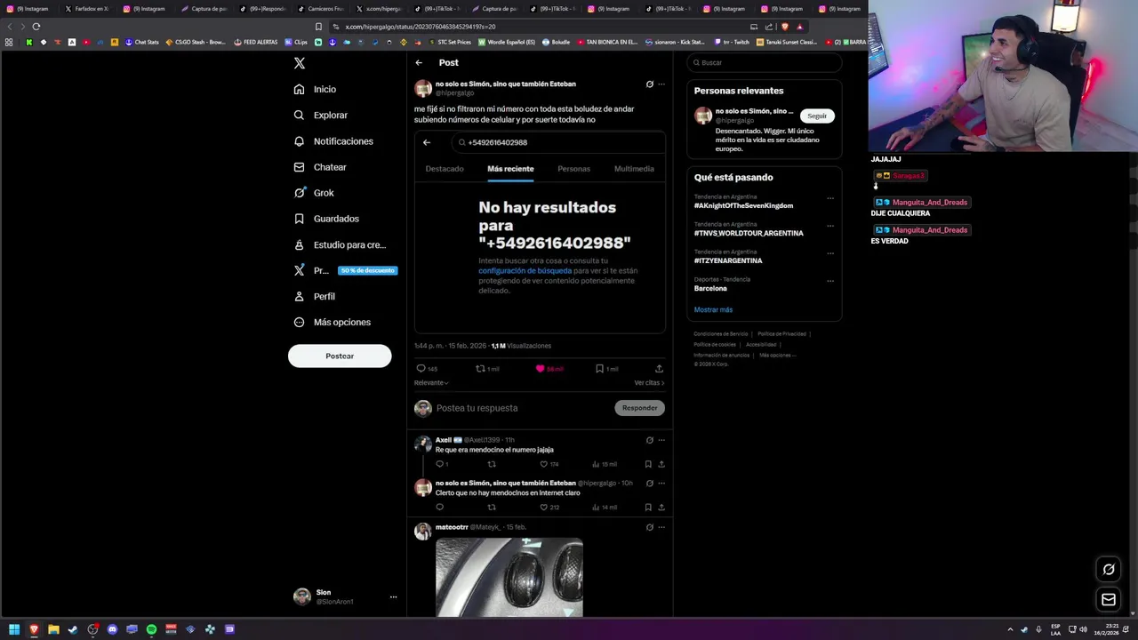Click reply icon with 145 replies
1138x640 pixels.
coord(427,369)
